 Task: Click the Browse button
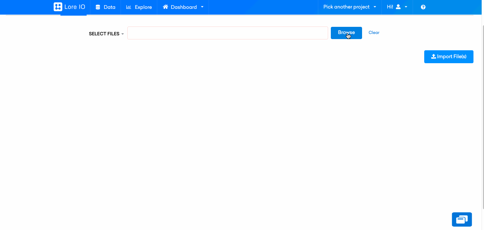pyautogui.click(x=346, y=33)
